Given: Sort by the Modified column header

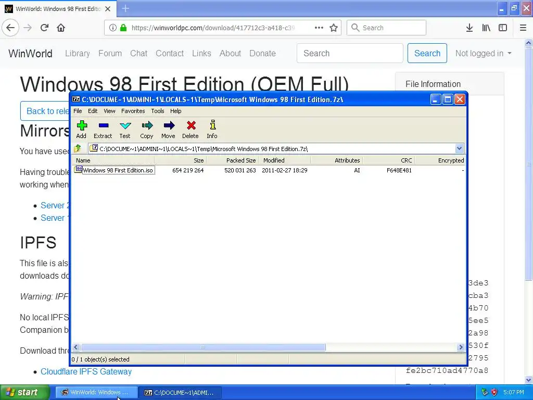Looking at the screenshot, I should click(x=285, y=160).
